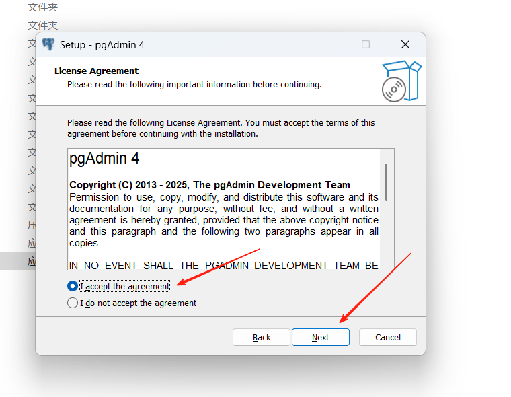This screenshot has width=511, height=397.
Task: Click the "pgAdmin 4" heading in license text
Action: (104, 159)
